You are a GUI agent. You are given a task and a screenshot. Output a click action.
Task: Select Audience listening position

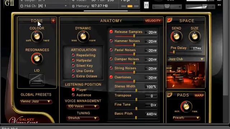(73, 95)
